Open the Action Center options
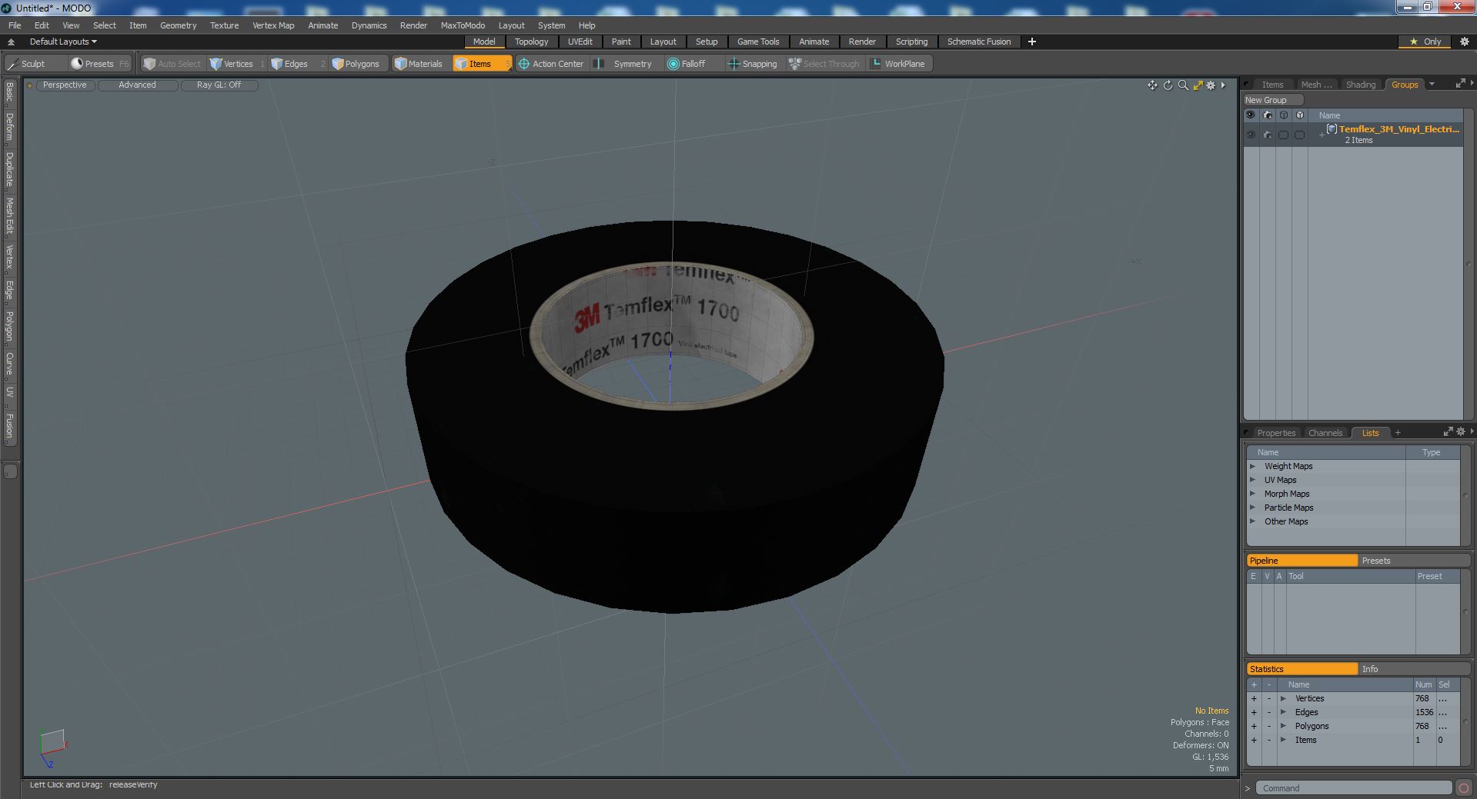This screenshot has height=799, width=1477. 551,64
